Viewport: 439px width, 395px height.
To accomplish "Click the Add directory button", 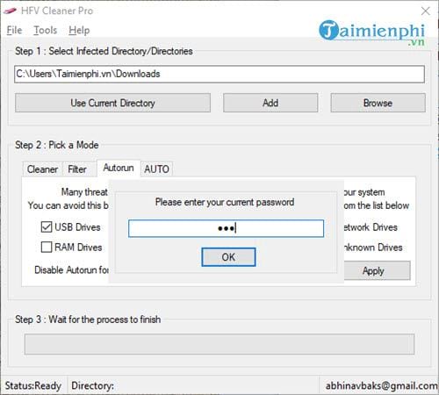I will (x=270, y=103).
